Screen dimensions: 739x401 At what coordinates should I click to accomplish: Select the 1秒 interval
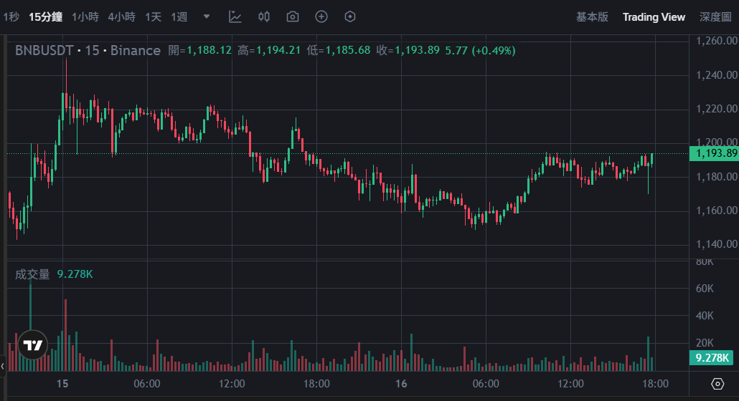(x=11, y=16)
